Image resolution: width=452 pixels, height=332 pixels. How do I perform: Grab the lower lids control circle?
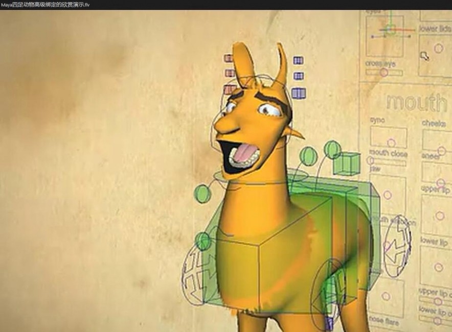(x=439, y=49)
